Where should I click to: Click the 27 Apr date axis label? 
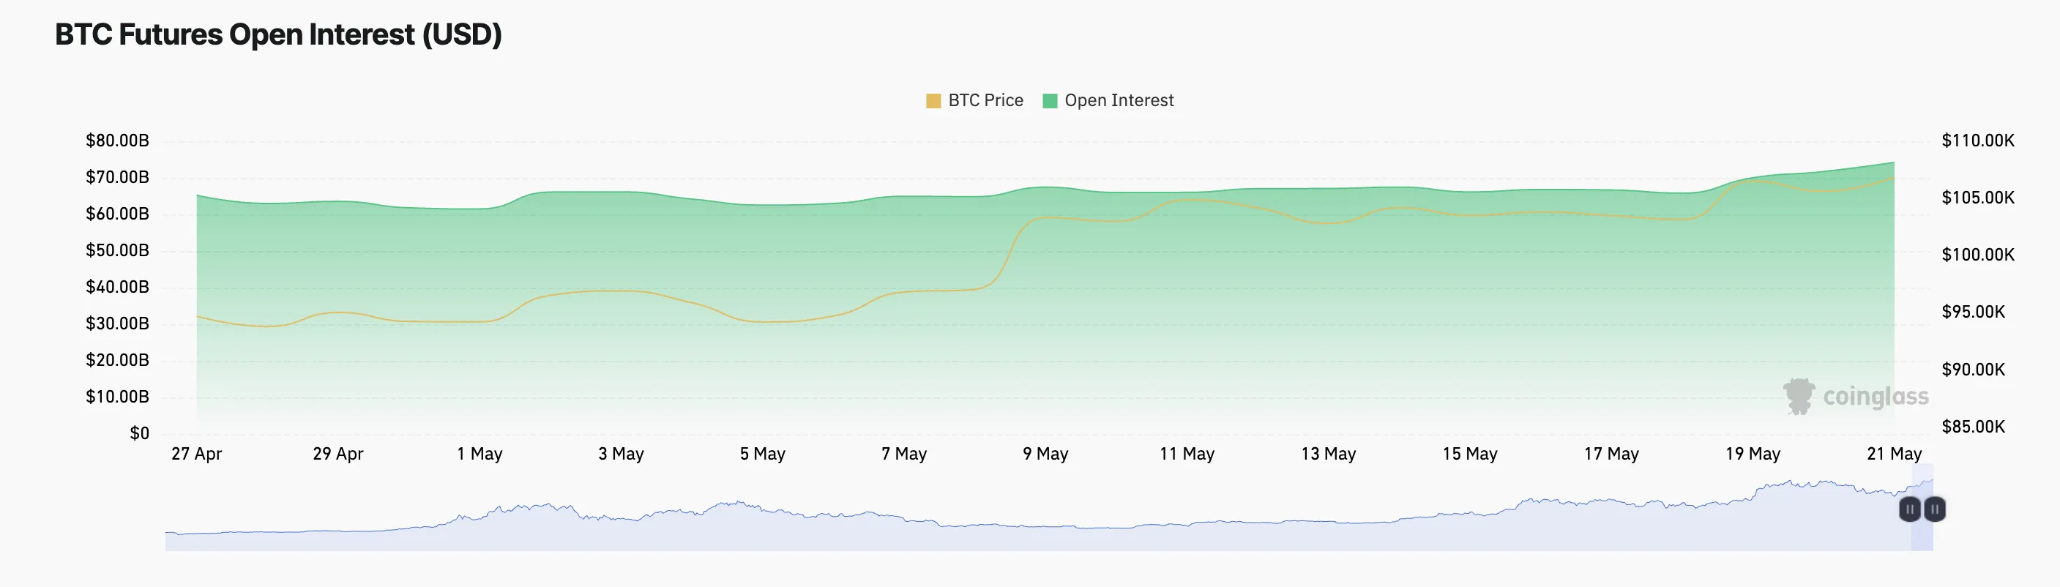(x=197, y=455)
